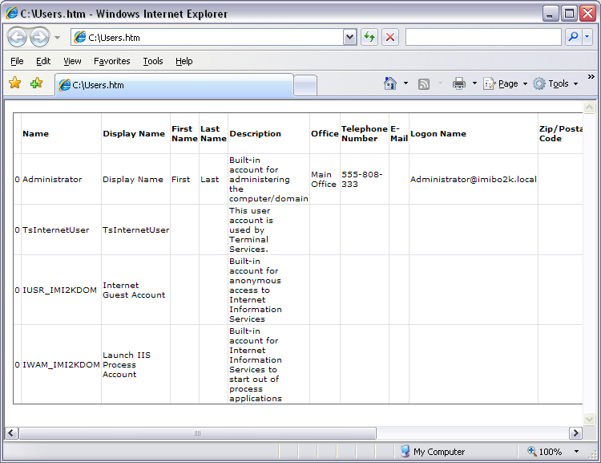The width and height of the screenshot is (601, 463).
Task: Click the vertical scrollbar down arrow
Action: pos(589,419)
